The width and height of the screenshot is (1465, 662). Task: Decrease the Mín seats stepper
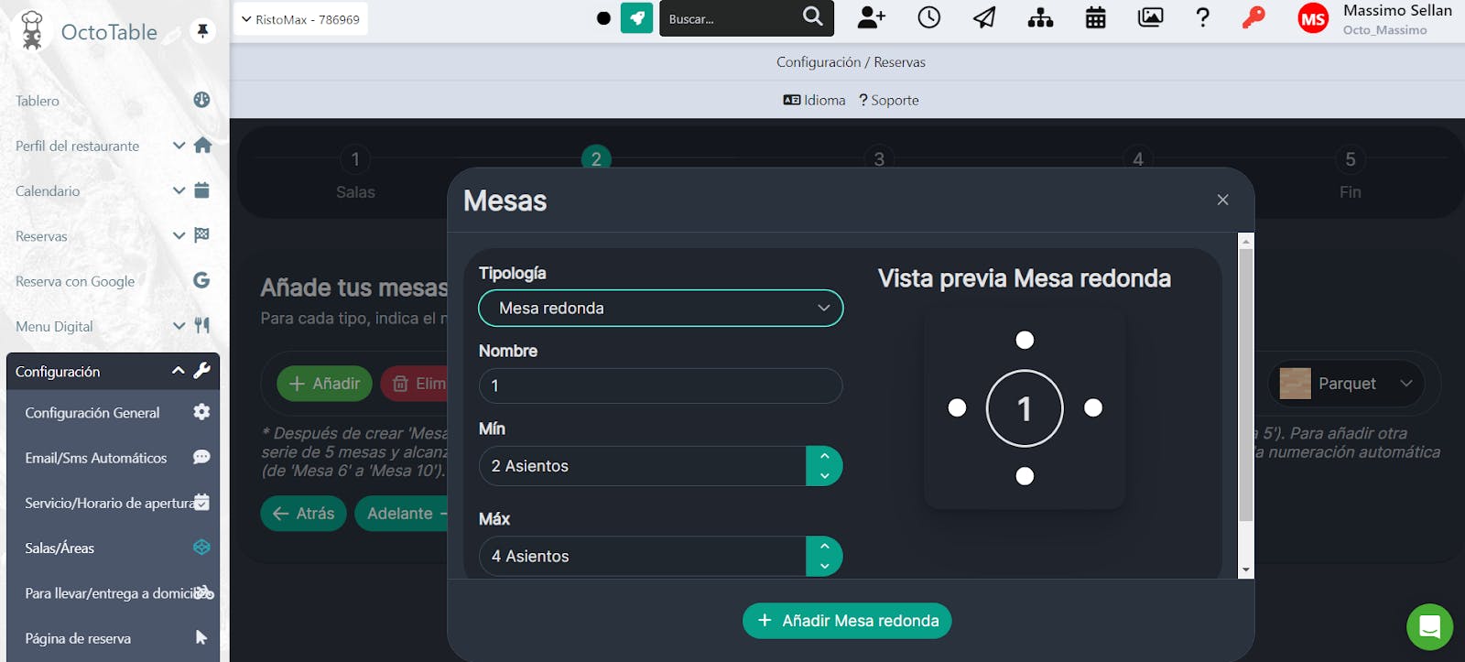pos(824,476)
